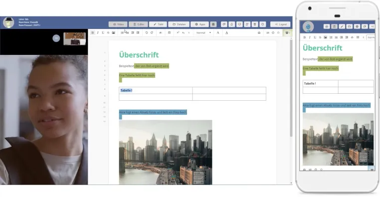Viewport: 380px width, 197px height.
Task: Toggle italic formatting in desktop editor
Action: click(x=98, y=33)
